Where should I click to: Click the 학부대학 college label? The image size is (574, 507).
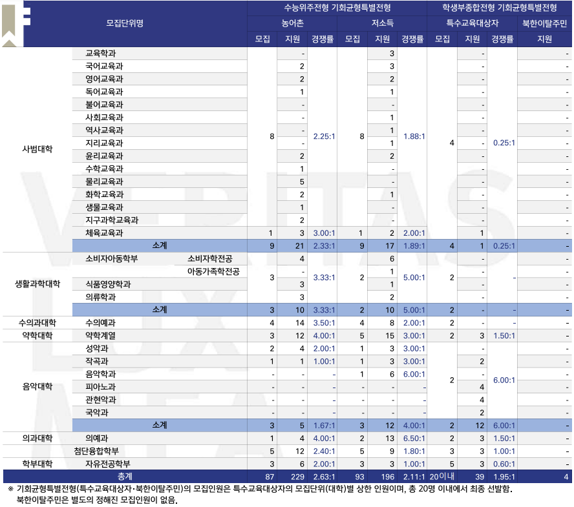point(37,464)
